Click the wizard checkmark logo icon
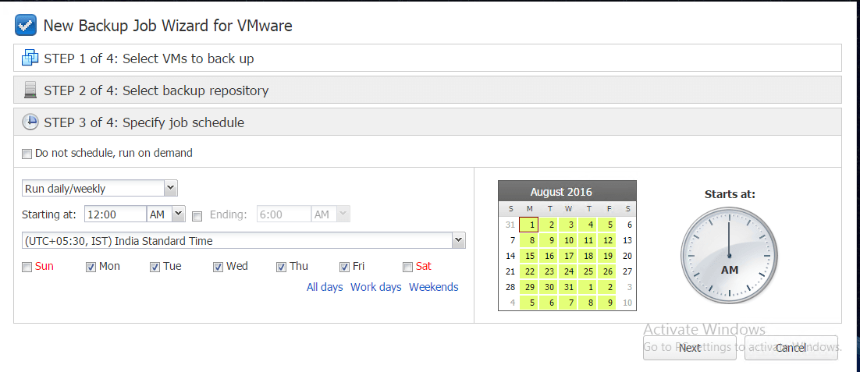The height and width of the screenshot is (372, 860). (x=26, y=26)
